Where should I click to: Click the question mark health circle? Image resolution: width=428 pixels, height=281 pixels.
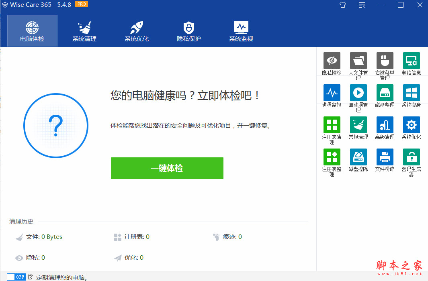point(56,126)
